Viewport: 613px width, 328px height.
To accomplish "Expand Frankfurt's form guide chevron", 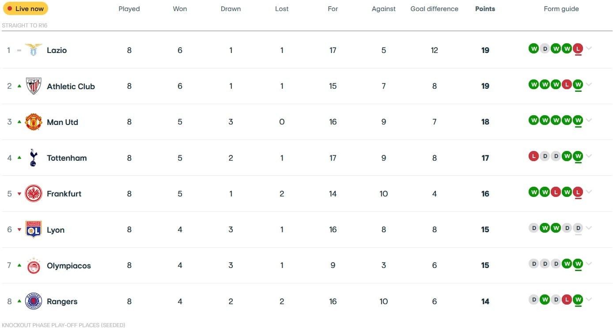I will 589,192.
